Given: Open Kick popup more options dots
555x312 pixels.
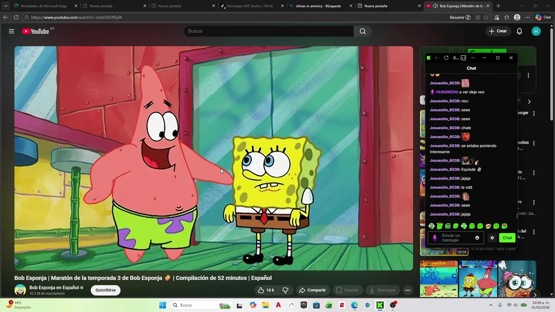Looking at the screenshot, I should pos(473,58).
